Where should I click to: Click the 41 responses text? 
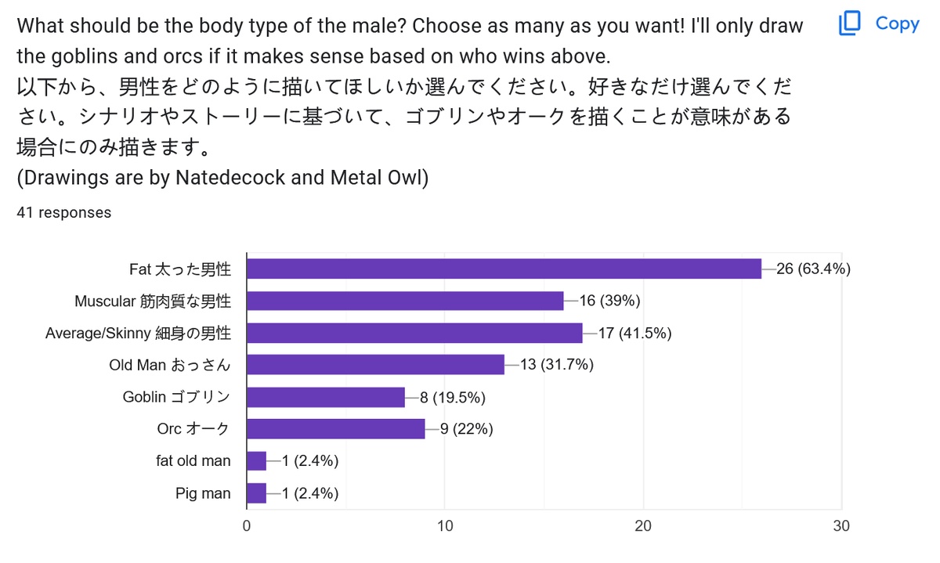(63, 212)
